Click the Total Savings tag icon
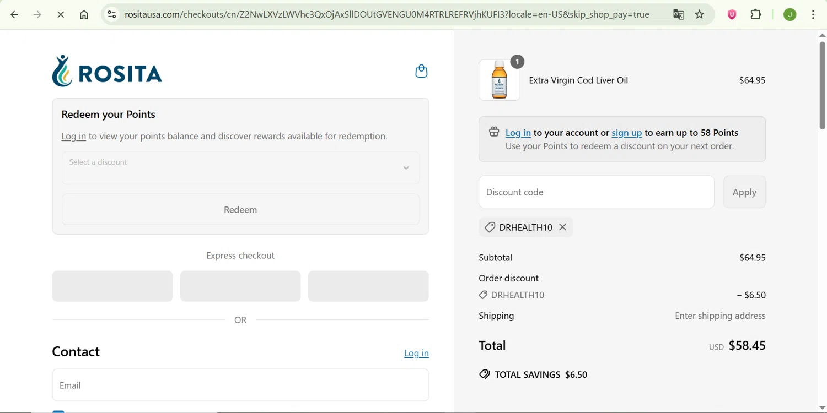827x413 pixels. tap(485, 374)
